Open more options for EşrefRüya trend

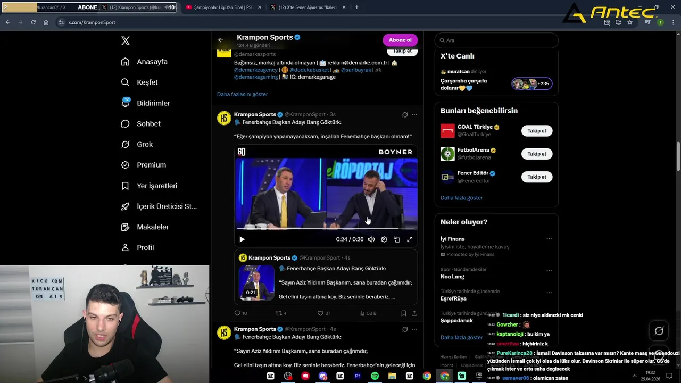click(549, 293)
